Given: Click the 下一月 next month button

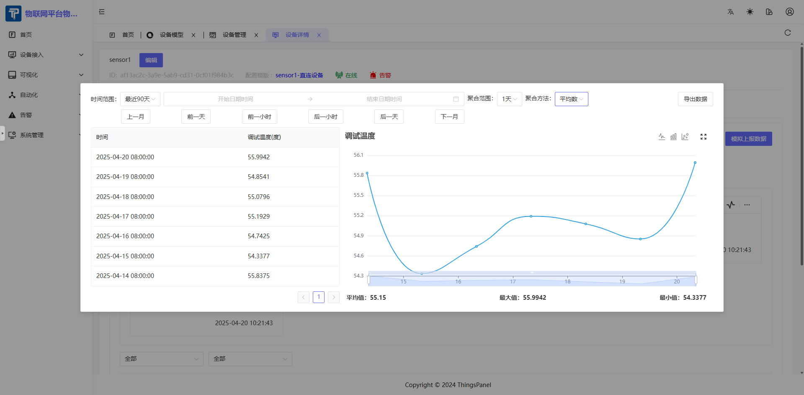Looking at the screenshot, I should (x=449, y=117).
